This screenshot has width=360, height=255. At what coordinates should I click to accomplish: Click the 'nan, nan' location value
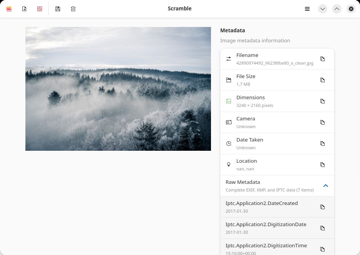click(245, 169)
